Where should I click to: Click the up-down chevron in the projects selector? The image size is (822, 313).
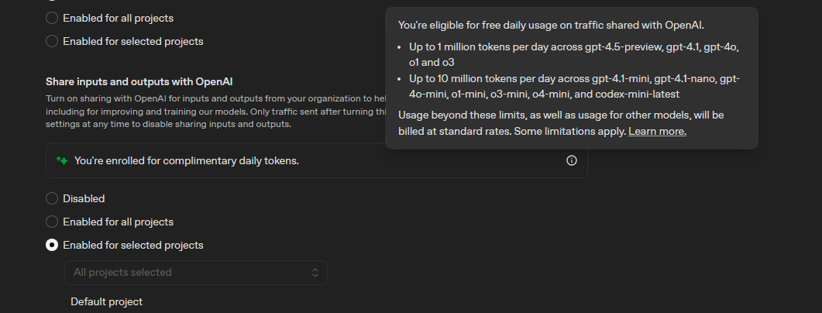coord(315,273)
